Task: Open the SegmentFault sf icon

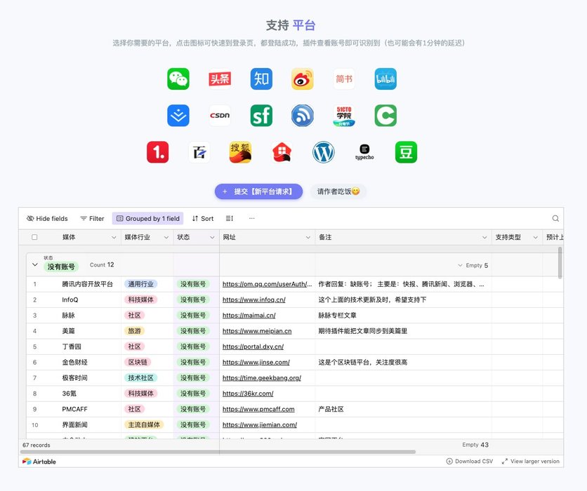Action: pos(261,116)
